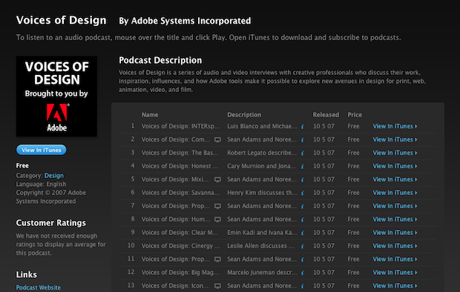View episode 7 in iTunes

395,206
